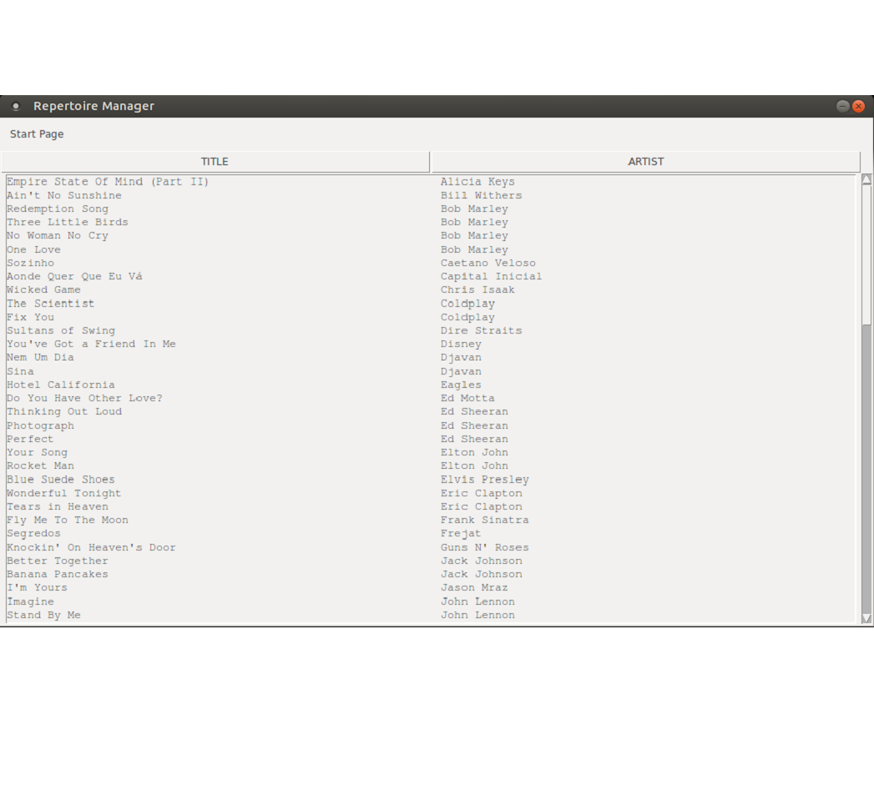Select Sina title

coord(20,371)
